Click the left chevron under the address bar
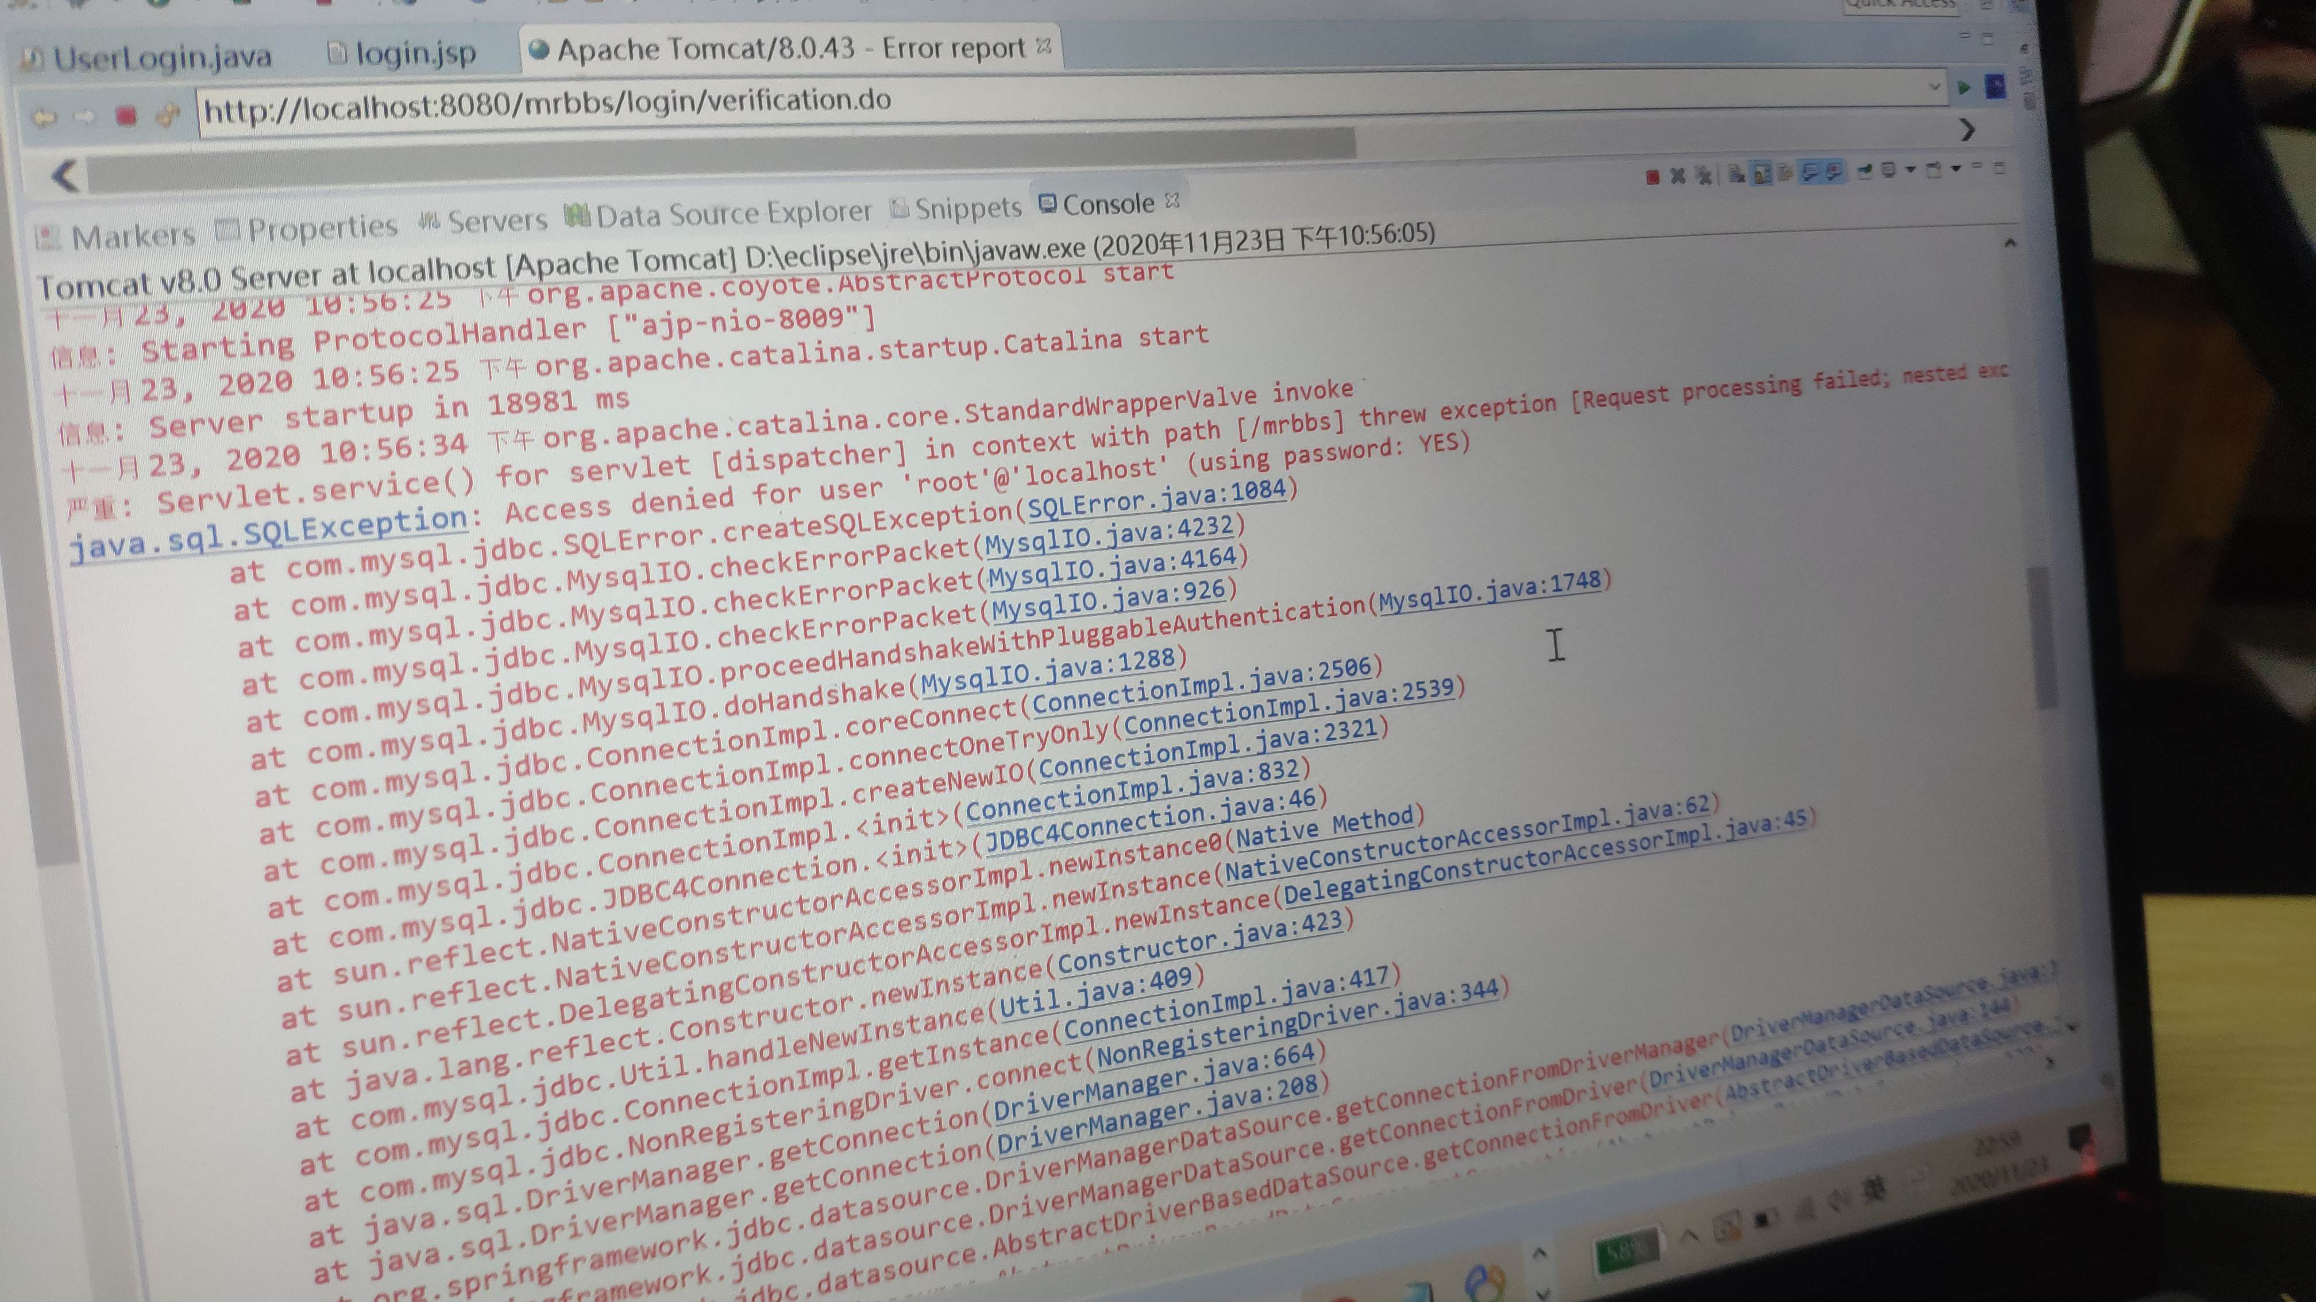 (65, 175)
